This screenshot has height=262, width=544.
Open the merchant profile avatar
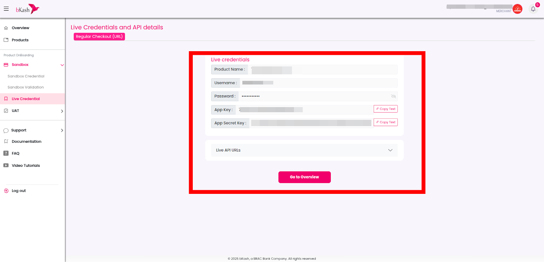point(517,9)
